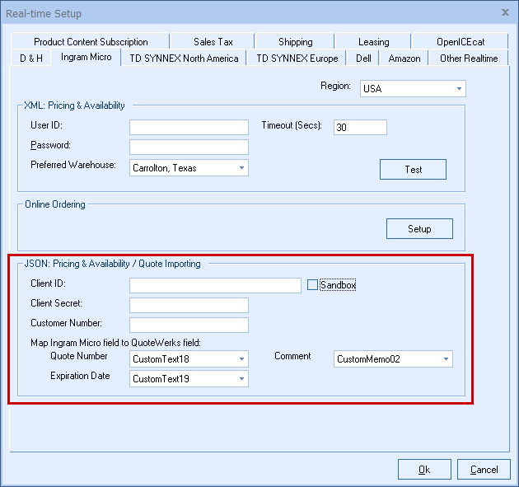This screenshot has height=487, width=519.
Task: Open the Shipping tab
Action: click(295, 41)
